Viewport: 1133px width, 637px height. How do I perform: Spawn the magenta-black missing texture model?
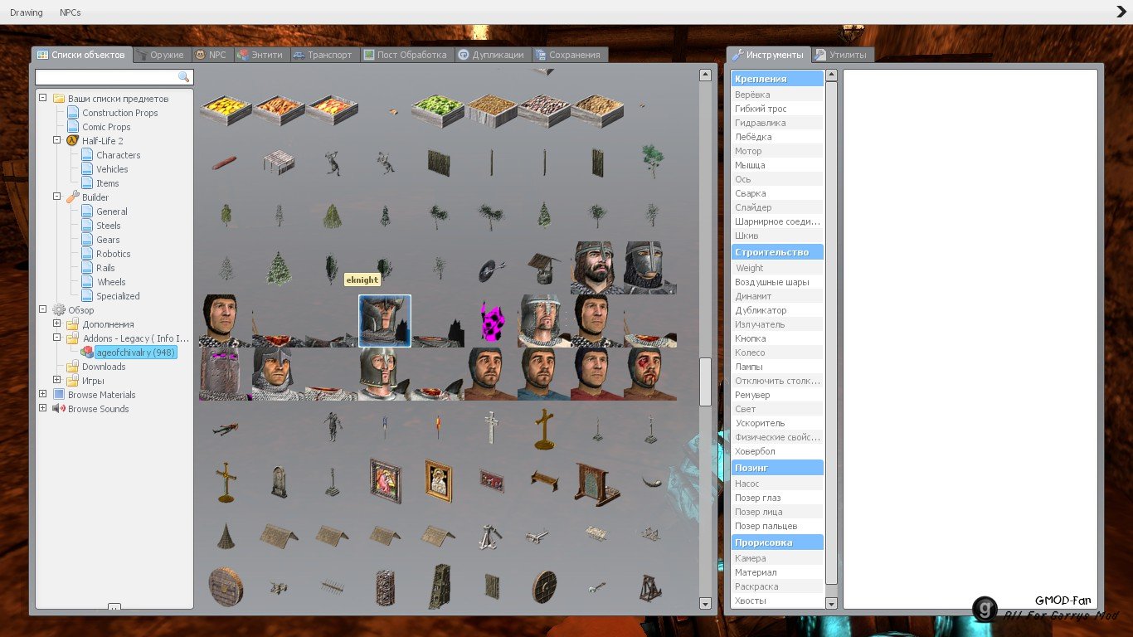pos(491,321)
